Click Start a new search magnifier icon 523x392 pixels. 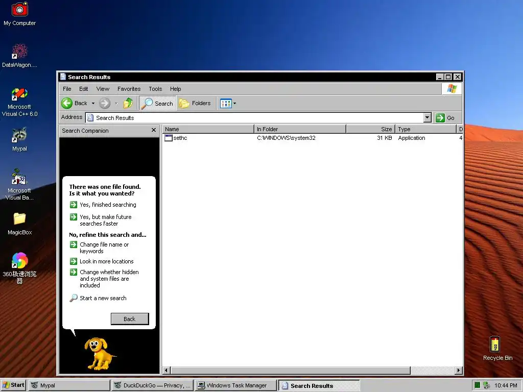[74, 298]
